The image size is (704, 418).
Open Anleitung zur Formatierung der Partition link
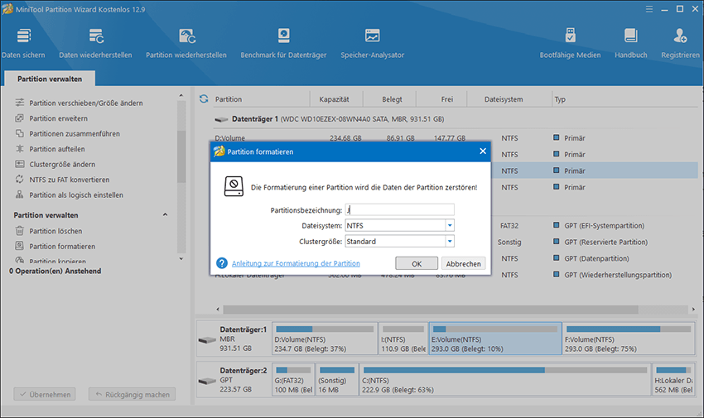point(296,264)
